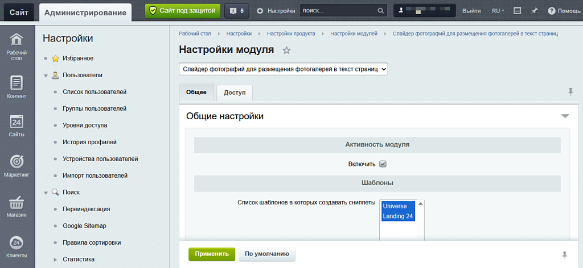This screenshot has height=268, width=583.
Task: Add page to favorites with star icon
Action: pyautogui.click(x=286, y=50)
